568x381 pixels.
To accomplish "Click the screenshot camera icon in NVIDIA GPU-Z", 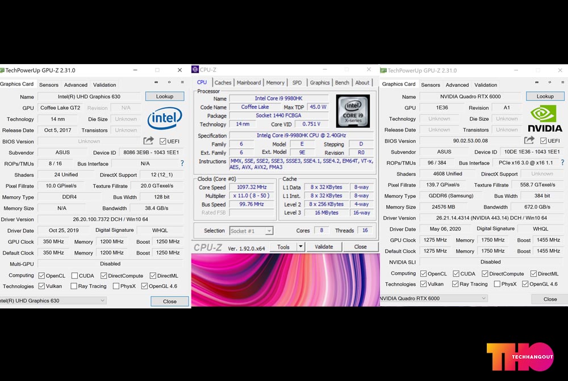I will tap(537, 82).
